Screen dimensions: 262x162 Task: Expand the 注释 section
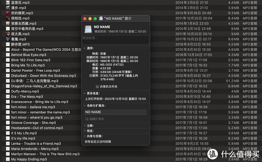85,126
